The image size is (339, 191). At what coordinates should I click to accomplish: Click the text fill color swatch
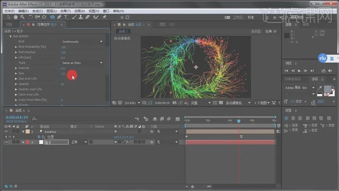327,89
